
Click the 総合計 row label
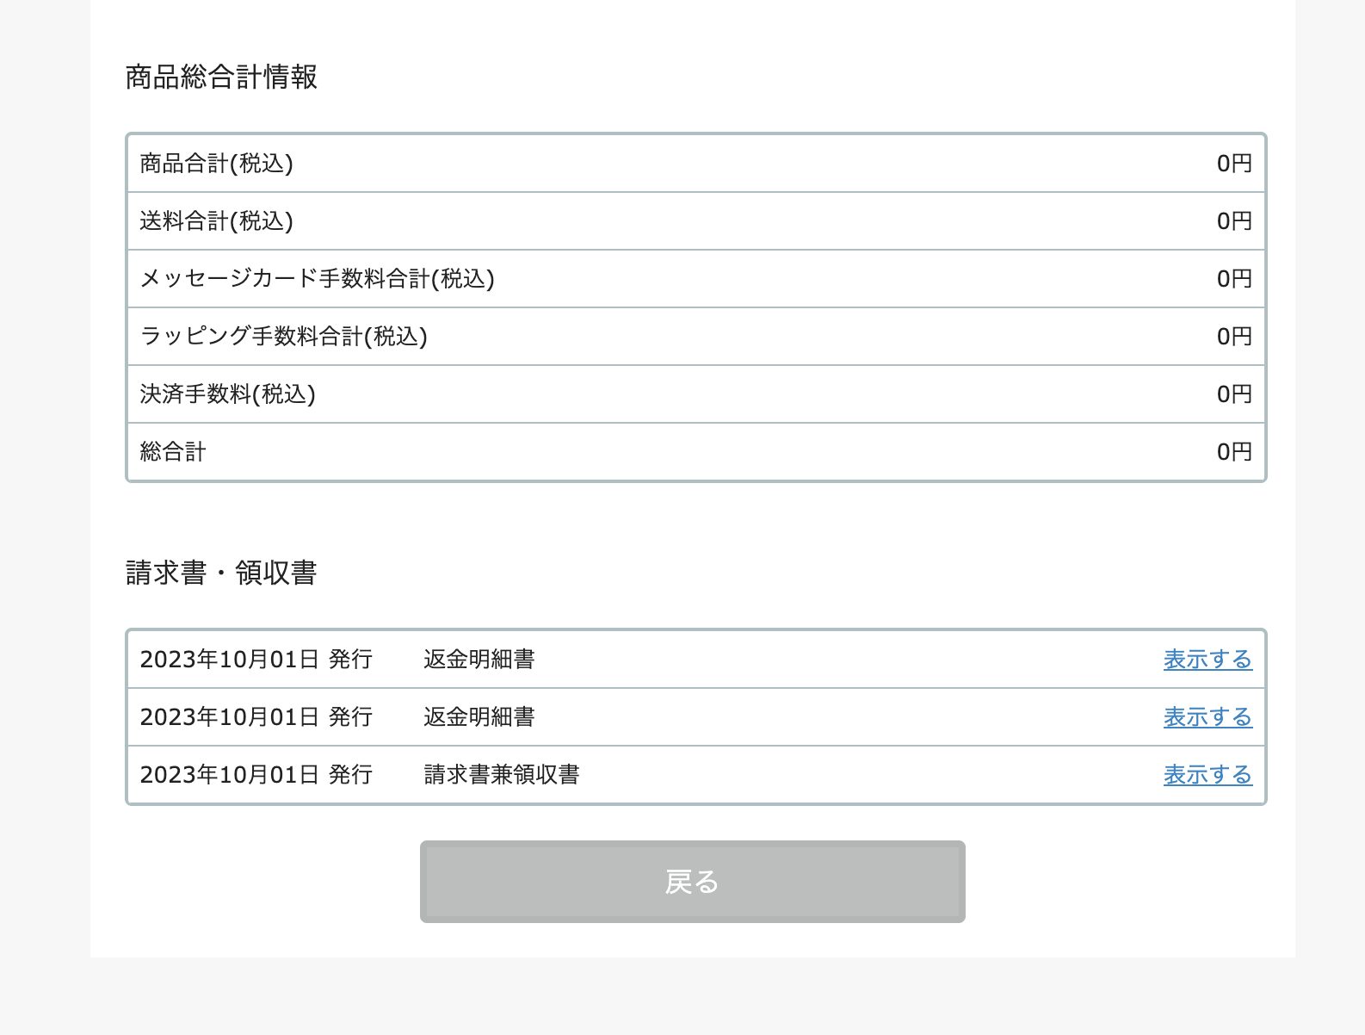tap(173, 452)
